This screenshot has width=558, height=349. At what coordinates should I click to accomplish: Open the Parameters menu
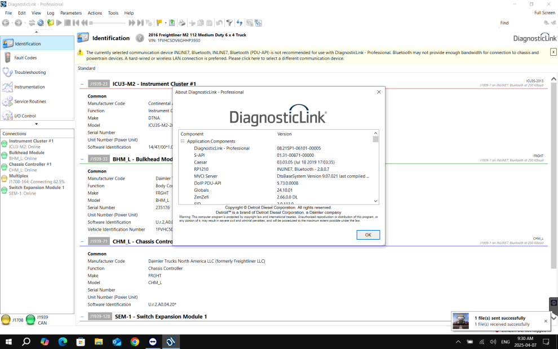coord(70,13)
